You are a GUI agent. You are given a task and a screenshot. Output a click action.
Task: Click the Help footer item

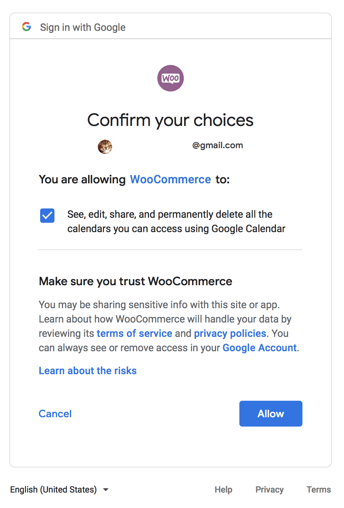[223, 489]
